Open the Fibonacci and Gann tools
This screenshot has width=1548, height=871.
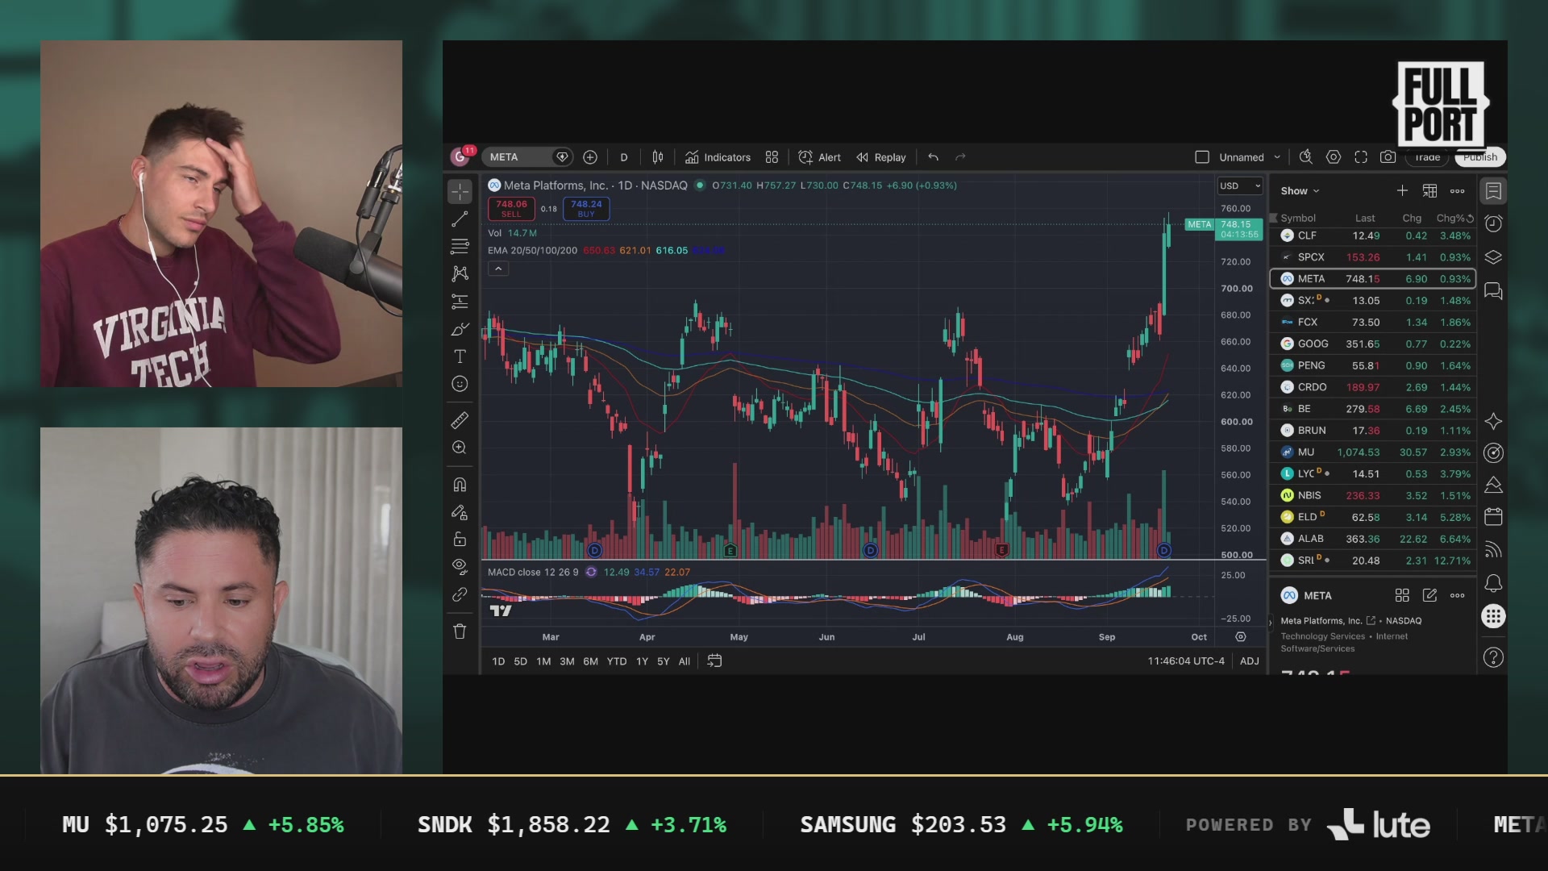pyautogui.click(x=460, y=246)
